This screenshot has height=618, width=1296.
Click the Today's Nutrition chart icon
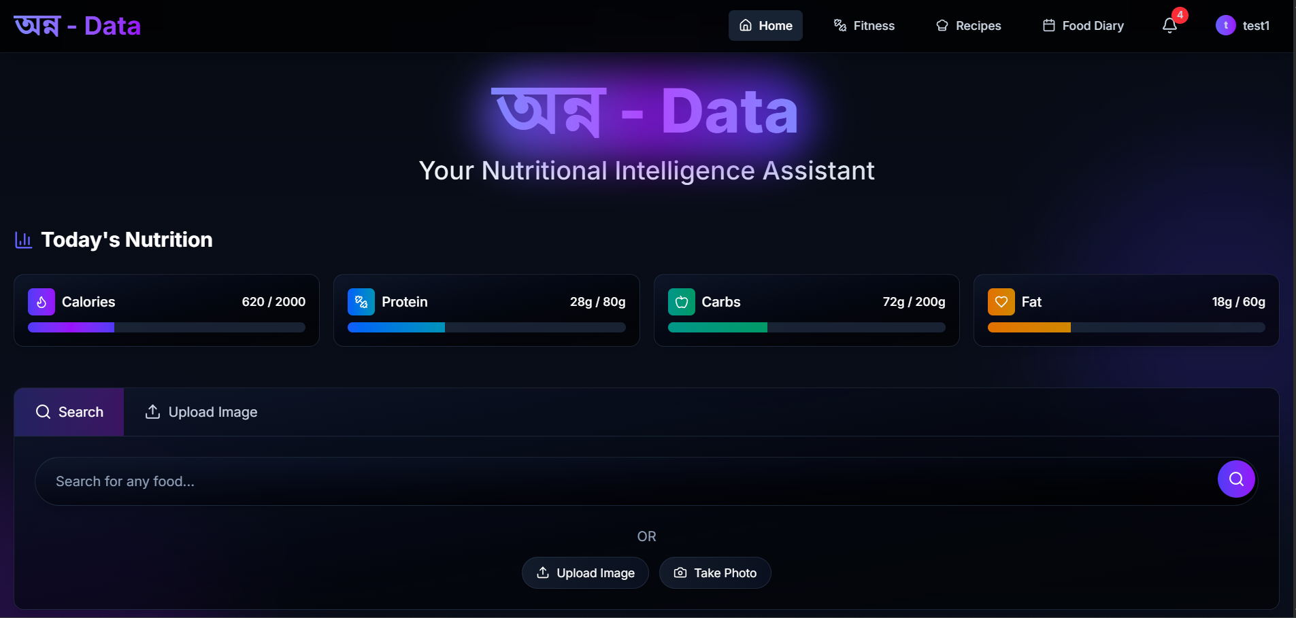24,240
